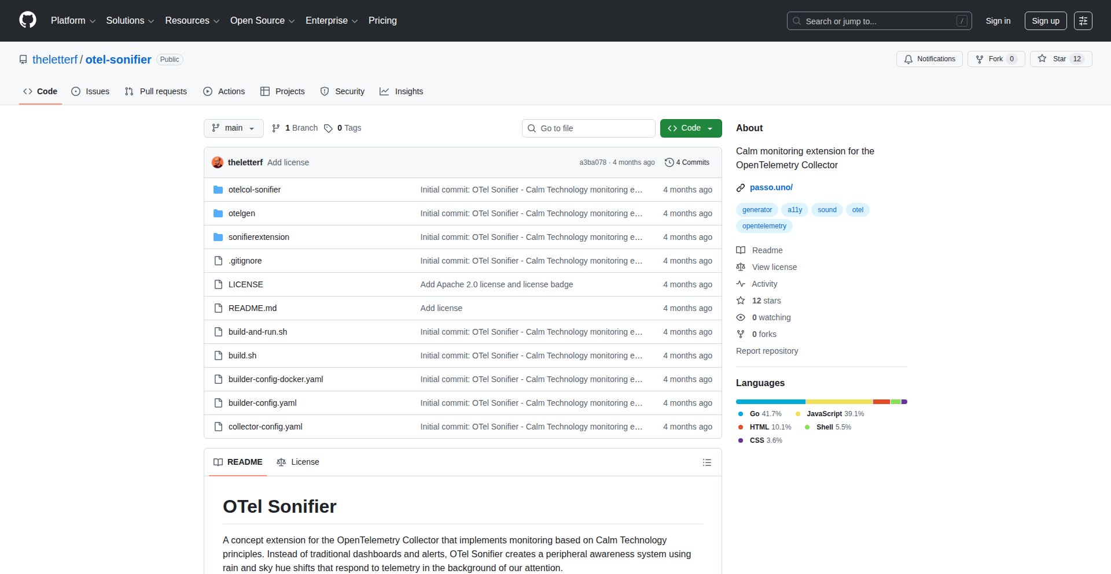
Task: Expand the Platform navigation menu
Action: click(x=73, y=21)
